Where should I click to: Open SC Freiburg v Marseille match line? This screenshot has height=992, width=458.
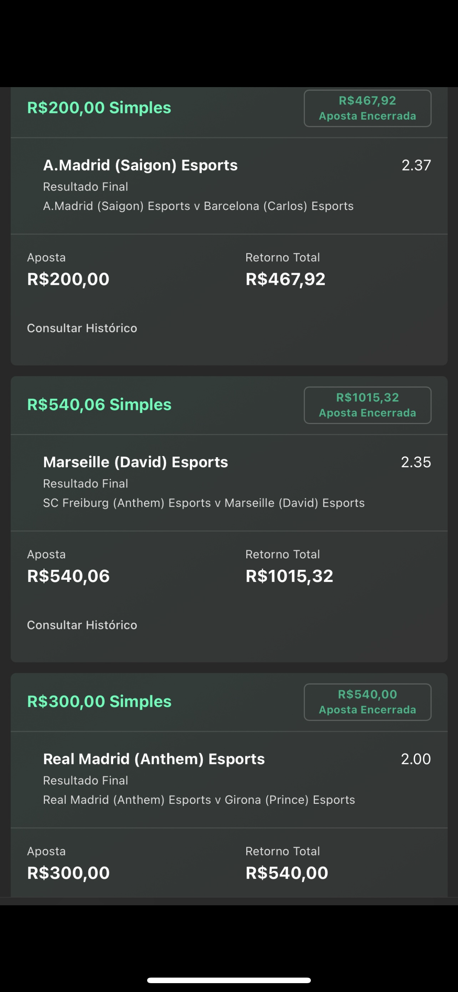204,503
